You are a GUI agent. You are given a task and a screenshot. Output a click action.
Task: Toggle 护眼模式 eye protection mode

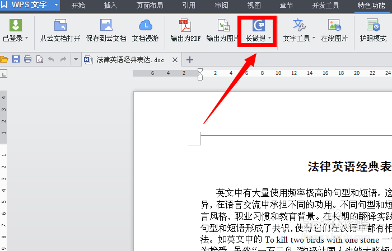pyautogui.click(x=374, y=31)
